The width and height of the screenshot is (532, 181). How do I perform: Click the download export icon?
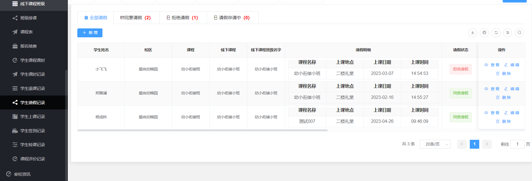click(x=473, y=33)
